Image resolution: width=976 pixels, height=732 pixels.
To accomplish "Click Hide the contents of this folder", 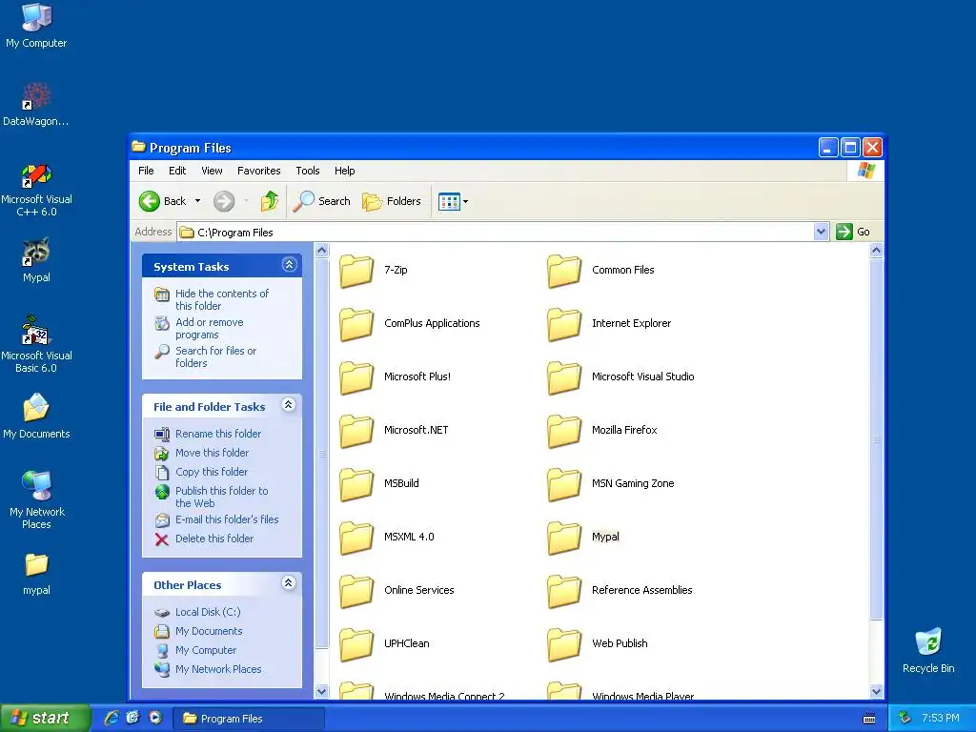I will click(212, 299).
